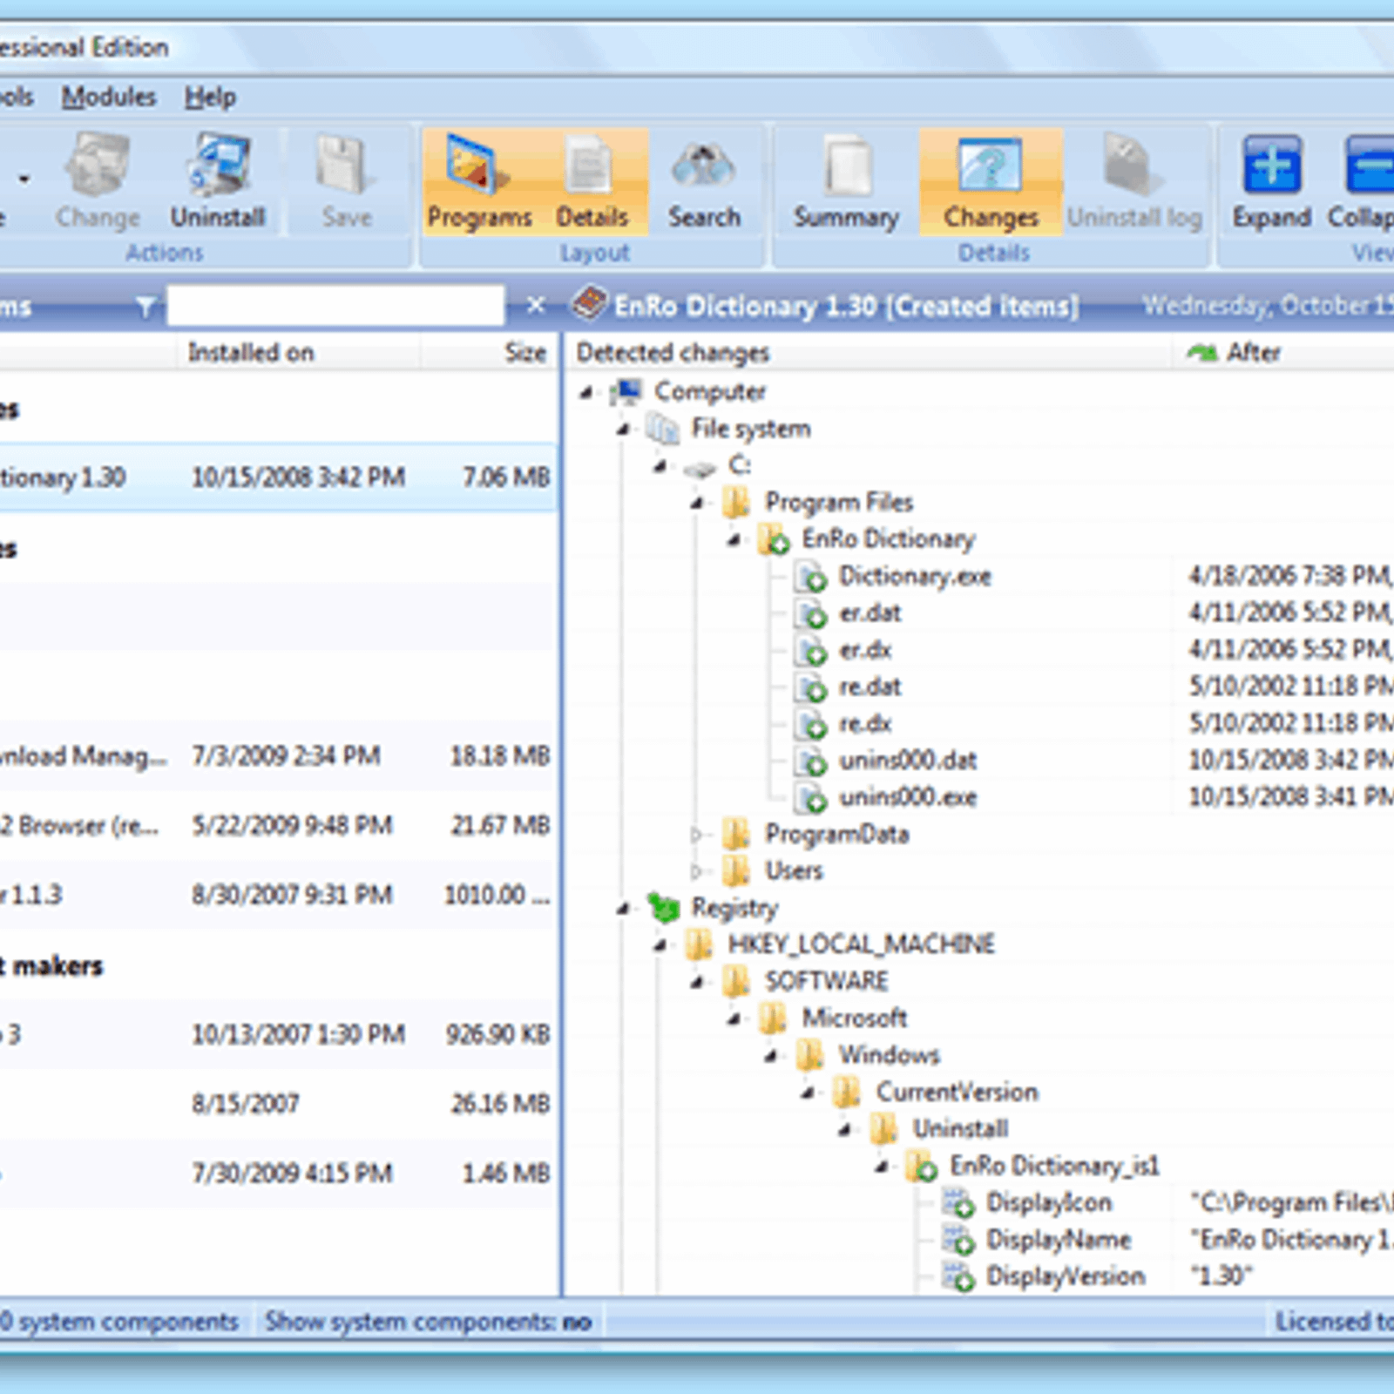
Task: Click the Uninstall log icon
Action: click(1133, 164)
